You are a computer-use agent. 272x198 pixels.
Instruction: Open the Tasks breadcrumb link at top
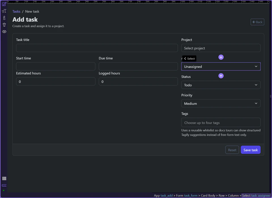(x=16, y=11)
